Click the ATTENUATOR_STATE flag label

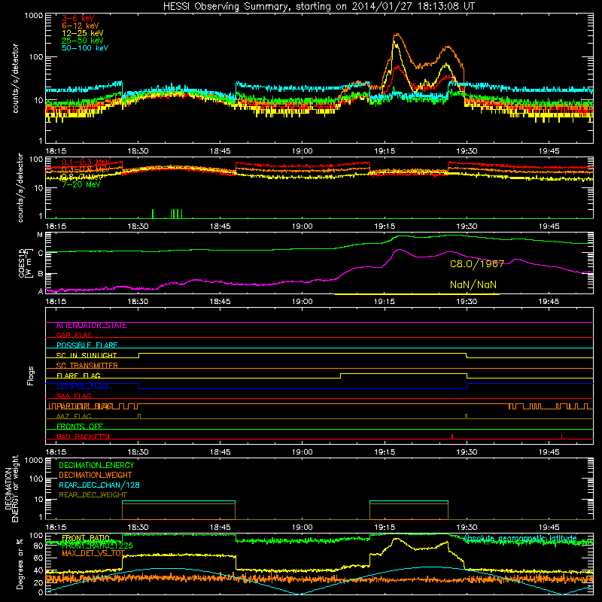click(91, 325)
